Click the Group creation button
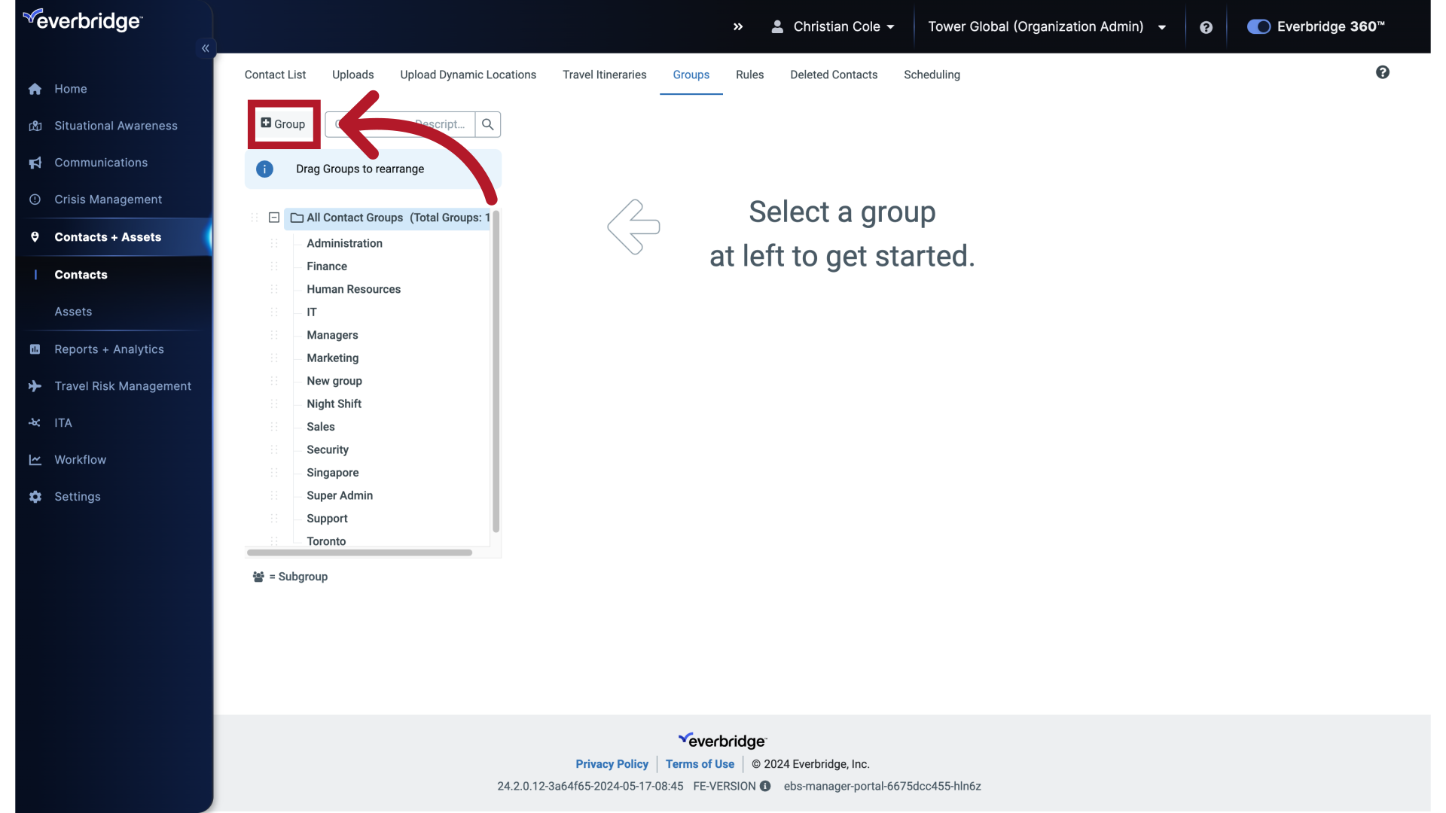The image size is (1446, 813). click(283, 124)
